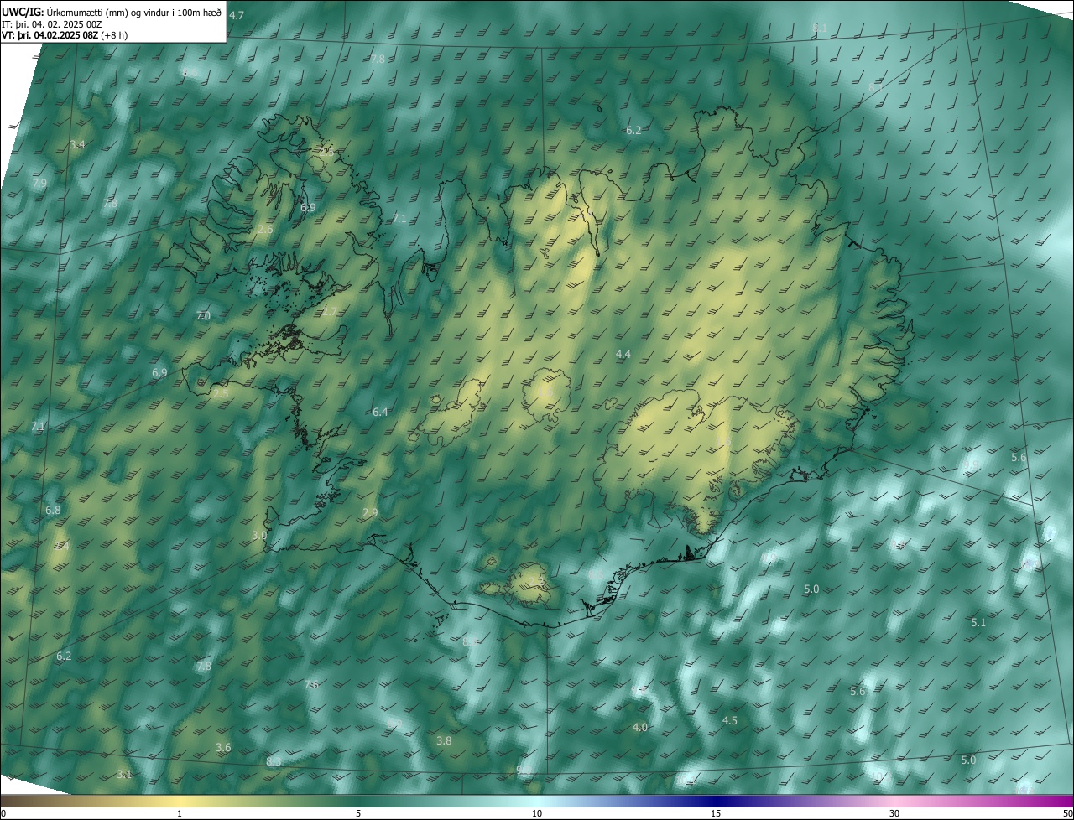Screen dimensions: 1074x820
Task: Click the value 6.4 on the map
Action: (x=380, y=412)
